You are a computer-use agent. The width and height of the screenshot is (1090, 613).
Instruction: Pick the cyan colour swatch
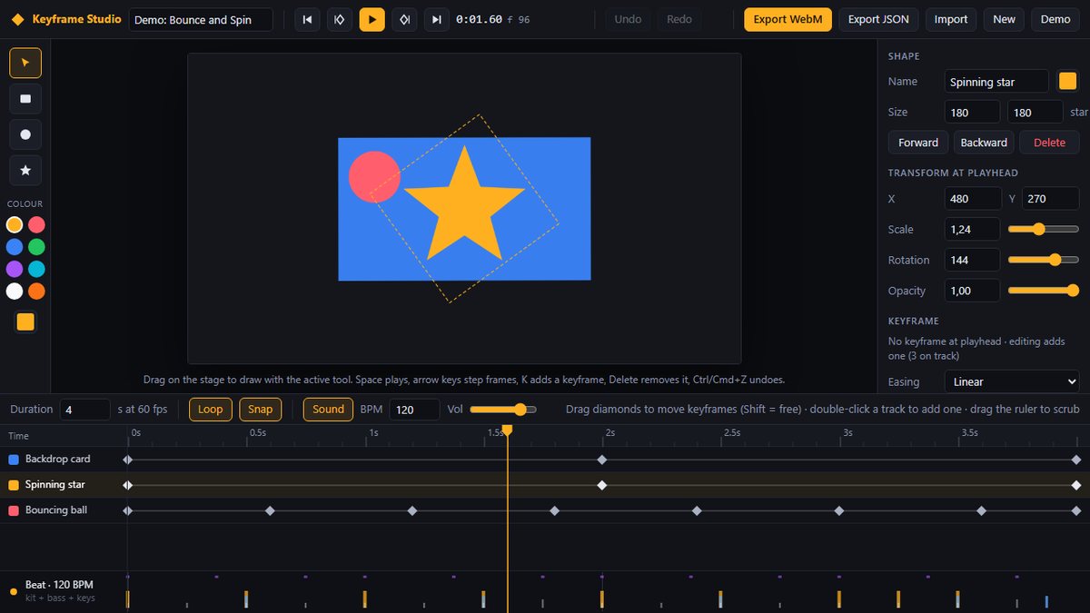36,269
